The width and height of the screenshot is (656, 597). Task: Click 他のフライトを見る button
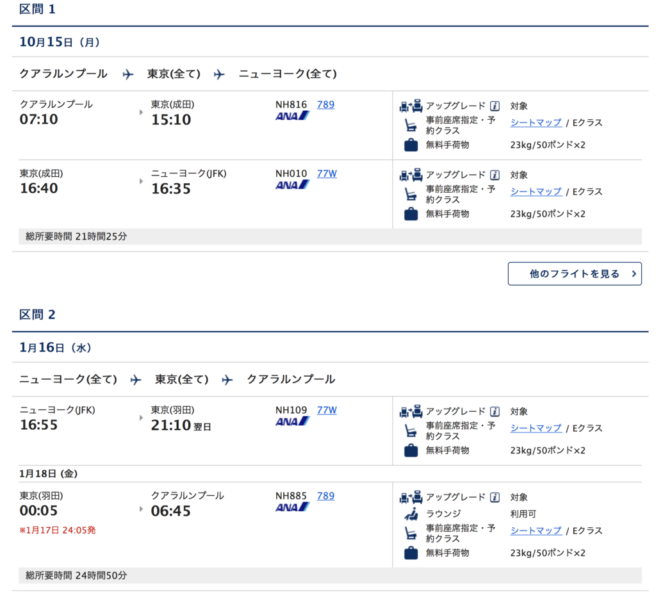[575, 274]
